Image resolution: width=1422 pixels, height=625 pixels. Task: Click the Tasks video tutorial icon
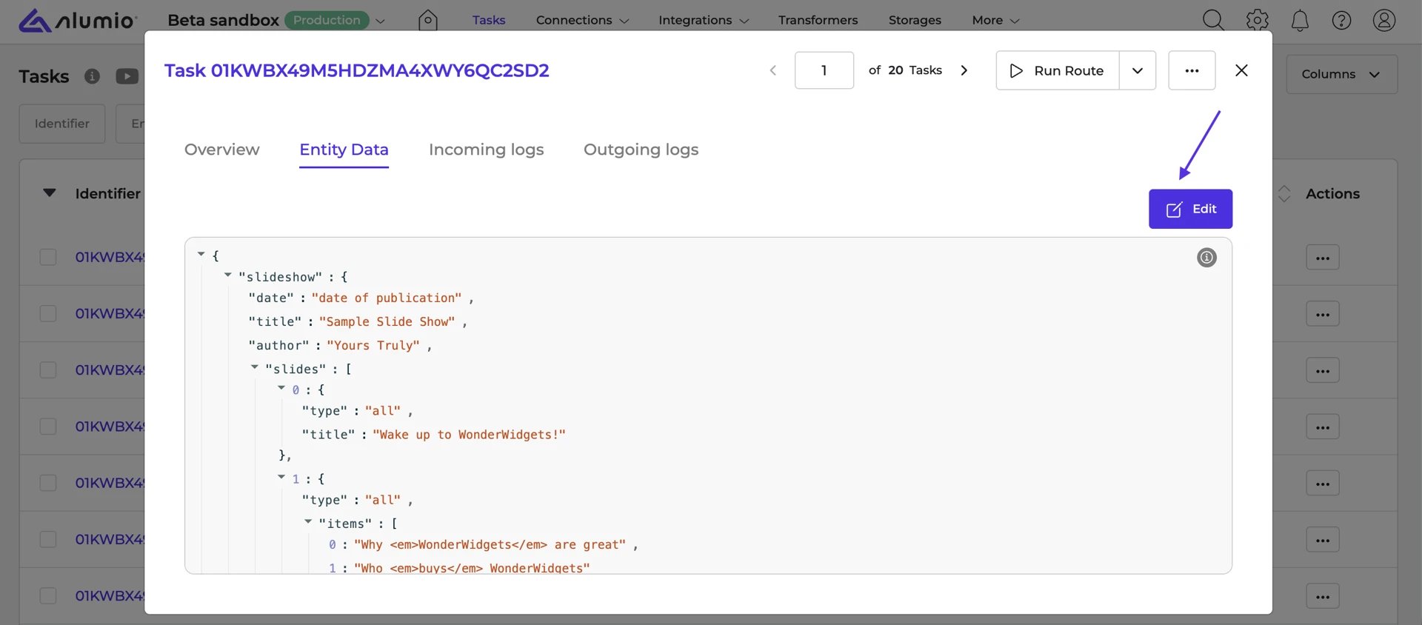(x=127, y=76)
